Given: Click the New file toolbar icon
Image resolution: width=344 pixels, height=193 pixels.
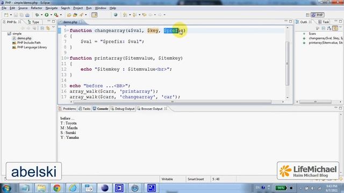Looking at the screenshot, I should coord(6,15).
